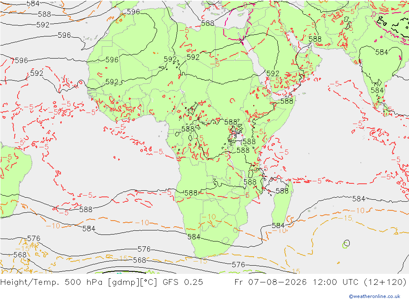This screenshot has height=300, width=409.
Task: Select the 588 label on Madagascar's northern end
Action: tap(282, 191)
